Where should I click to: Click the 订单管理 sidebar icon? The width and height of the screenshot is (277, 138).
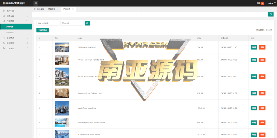click(x=4, y=48)
